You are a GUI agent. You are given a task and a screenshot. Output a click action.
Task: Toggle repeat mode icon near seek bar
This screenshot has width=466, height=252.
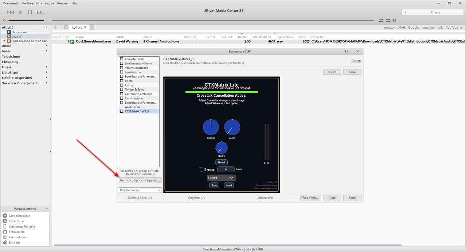click(381, 20)
